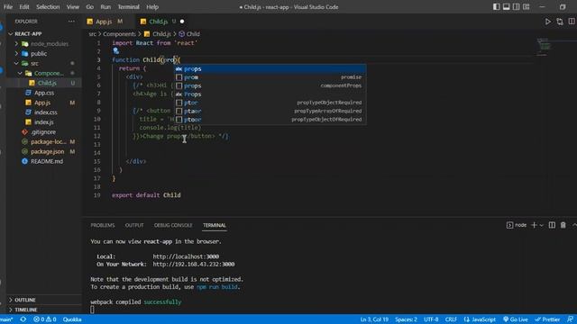The image size is (577, 324).
Task: Select 'prom' promise snippet suggestion
Action: point(270,77)
